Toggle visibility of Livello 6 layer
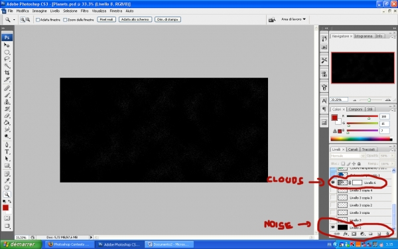This screenshot has height=249, width=398. point(333,183)
